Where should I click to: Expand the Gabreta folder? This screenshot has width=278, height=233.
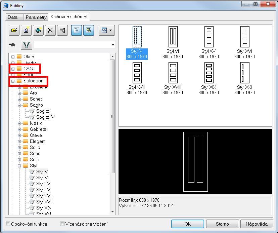[x=19, y=129]
